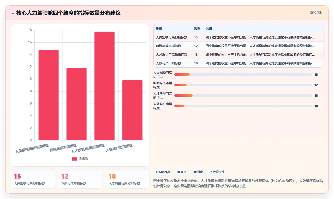The image size is (334, 199).
Task: Select table row 人效与产出指标数
Action: coord(238,63)
